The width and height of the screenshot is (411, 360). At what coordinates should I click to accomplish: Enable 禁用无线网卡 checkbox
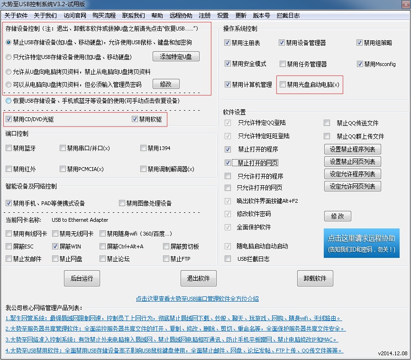click(x=55, y=234)
